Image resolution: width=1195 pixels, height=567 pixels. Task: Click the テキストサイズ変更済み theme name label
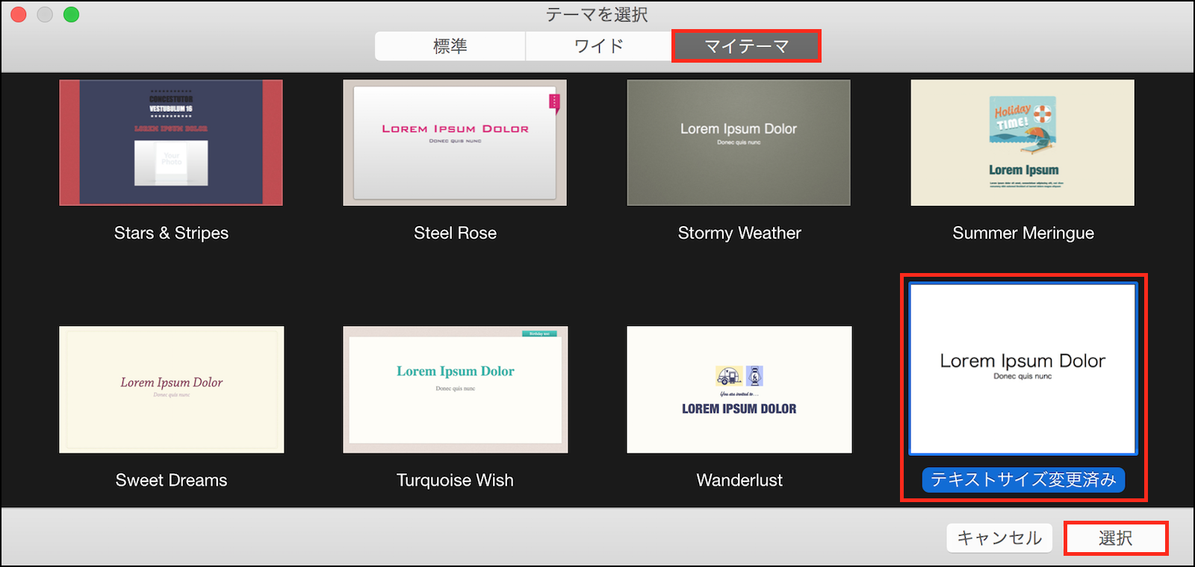[x=1023, y=480]
